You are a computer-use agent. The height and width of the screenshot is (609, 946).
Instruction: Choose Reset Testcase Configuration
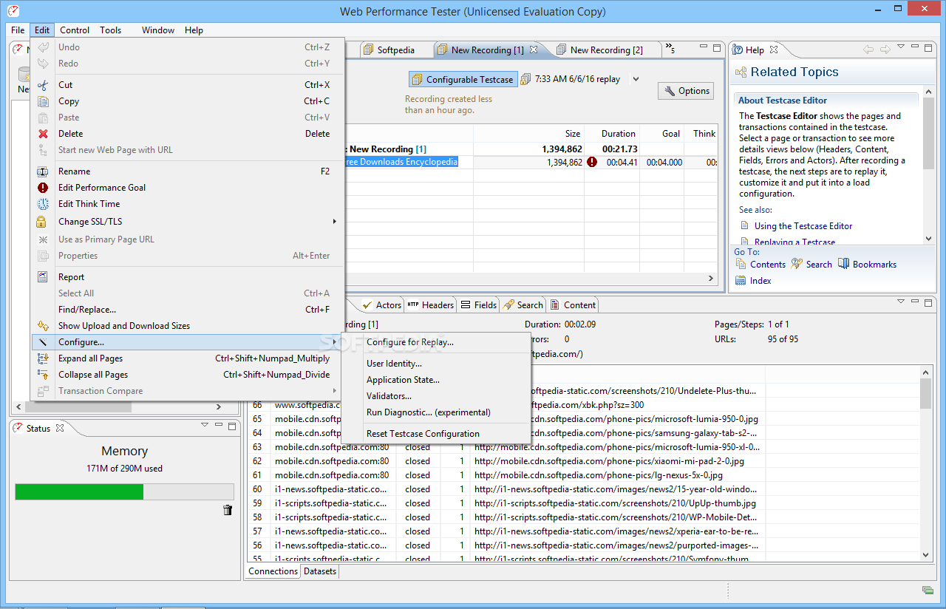click(436, 433)
